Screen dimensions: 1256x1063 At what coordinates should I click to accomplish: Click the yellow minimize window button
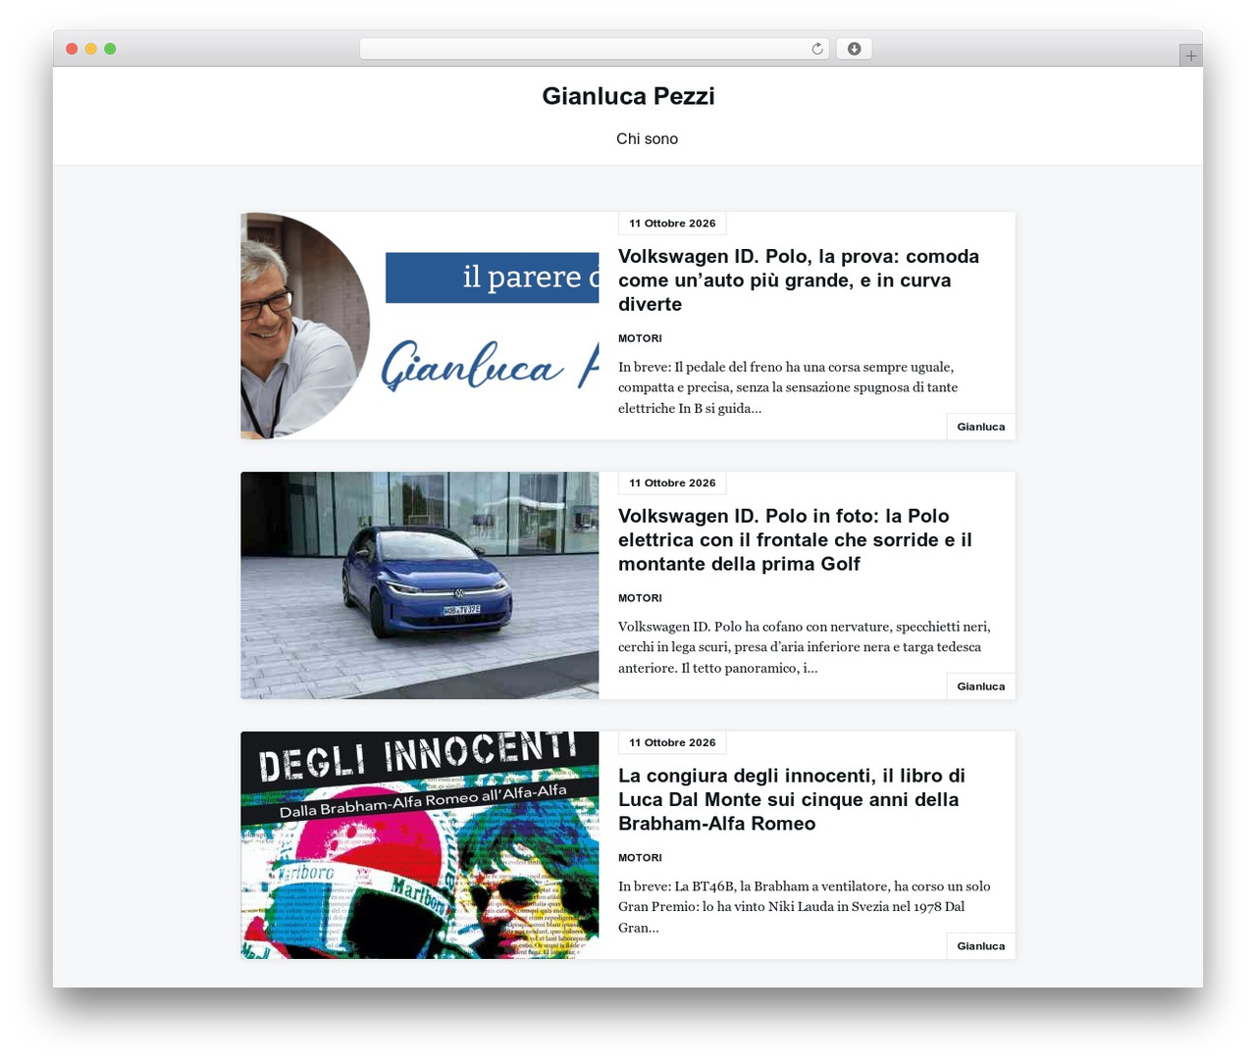pyautogui.click(x=91, y=49)
